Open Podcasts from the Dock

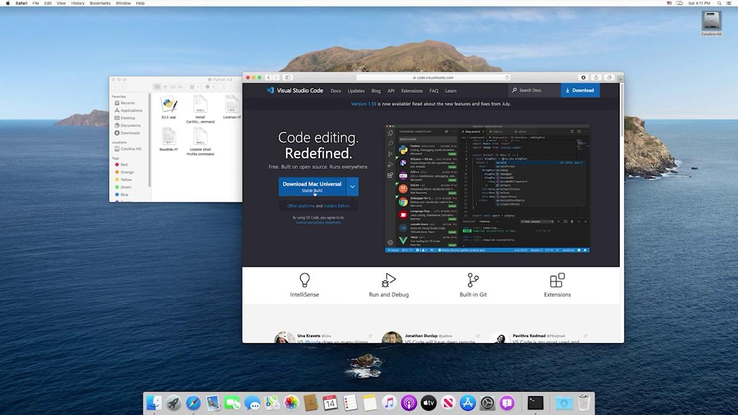point(409,402)
